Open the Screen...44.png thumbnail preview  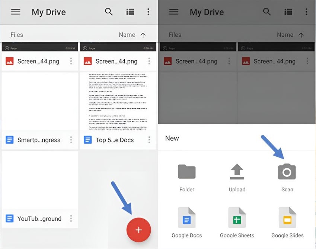pyautogui.click(x=39, y=48)
